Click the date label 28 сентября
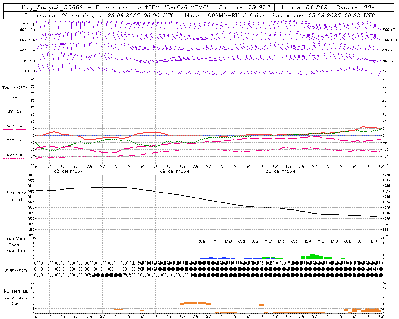The width and height of the screenshot is (399, 319). point(68,171)
